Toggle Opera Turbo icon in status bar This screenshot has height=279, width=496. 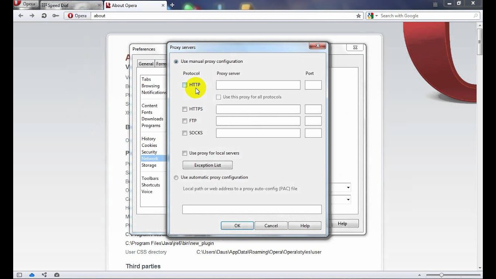click(x=57, y=275)
